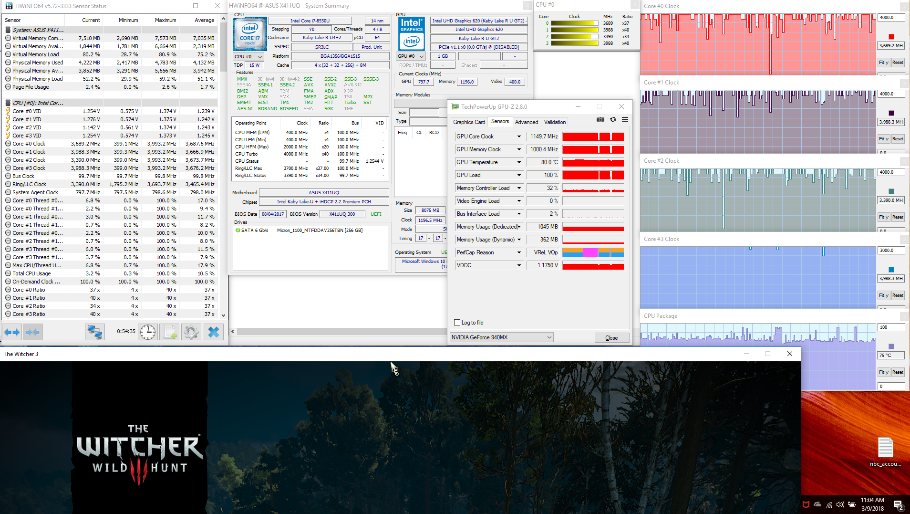Switch to the Advanced tab in GPU-Z
910x514 pixels.
coord(527,122)
